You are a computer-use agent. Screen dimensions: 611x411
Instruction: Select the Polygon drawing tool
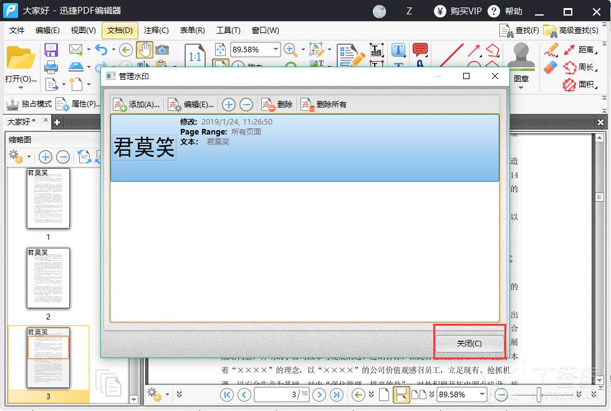click(x=493, y=50)
